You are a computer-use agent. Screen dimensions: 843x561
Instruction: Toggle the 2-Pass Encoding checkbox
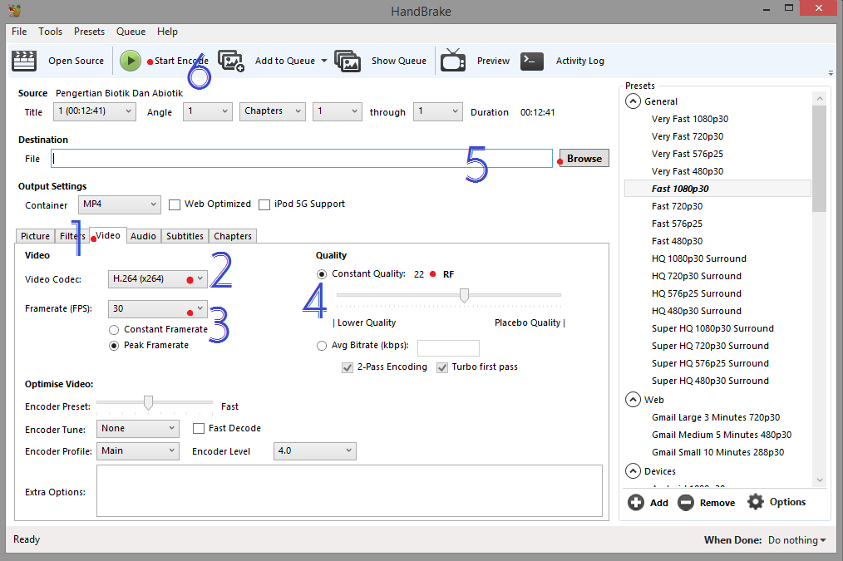pos(348,367)
